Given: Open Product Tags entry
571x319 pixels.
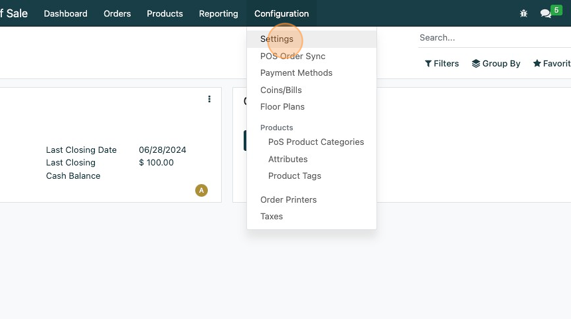Looking at the screenshot, I should point(294,176).
